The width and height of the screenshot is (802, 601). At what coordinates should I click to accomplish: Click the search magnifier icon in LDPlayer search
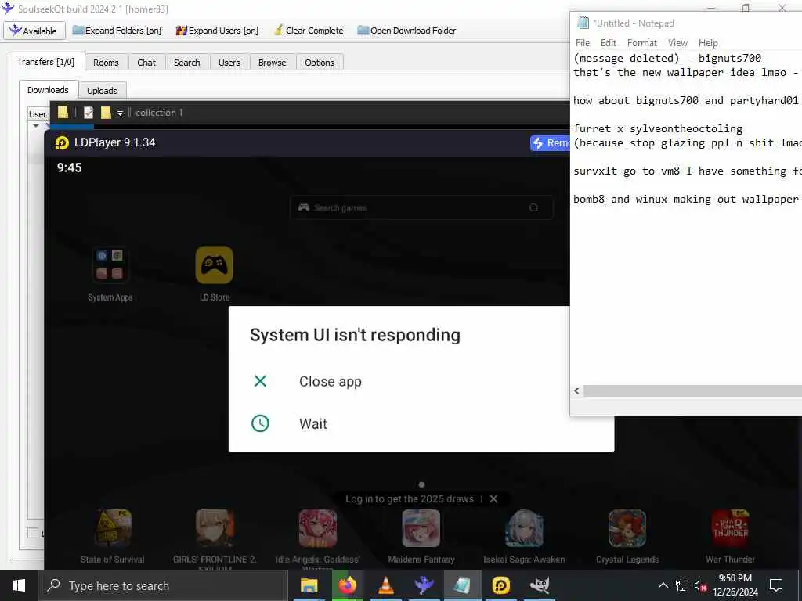point(534,207)
